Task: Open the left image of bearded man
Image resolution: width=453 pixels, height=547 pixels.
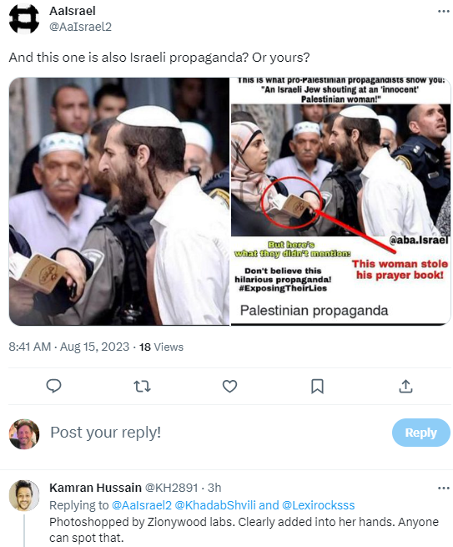Action: click(119, 201)
